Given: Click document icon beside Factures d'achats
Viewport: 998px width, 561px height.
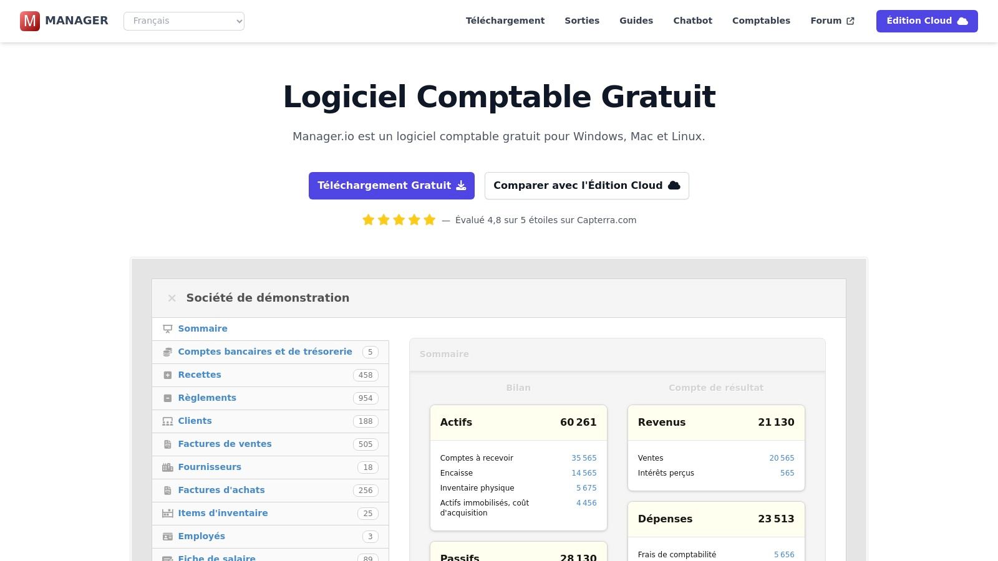Looking at the screenshot, I should 167,491.
